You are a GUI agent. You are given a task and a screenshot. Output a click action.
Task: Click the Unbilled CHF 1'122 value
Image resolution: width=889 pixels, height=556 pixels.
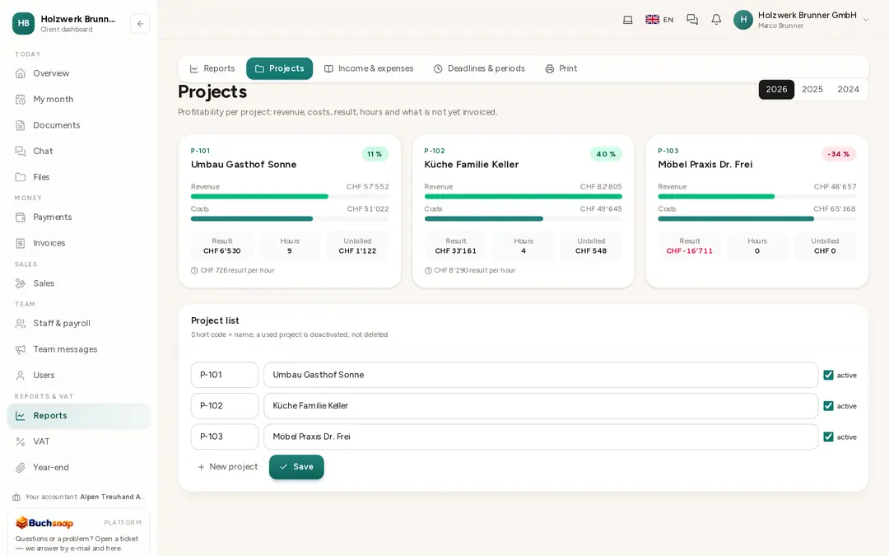(357, 250)
